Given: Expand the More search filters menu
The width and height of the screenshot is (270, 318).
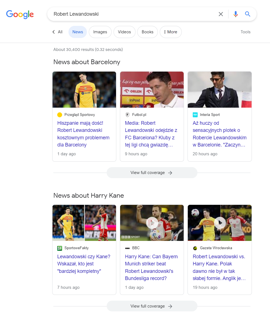Looking at the screenshot, I should point(170,32).
